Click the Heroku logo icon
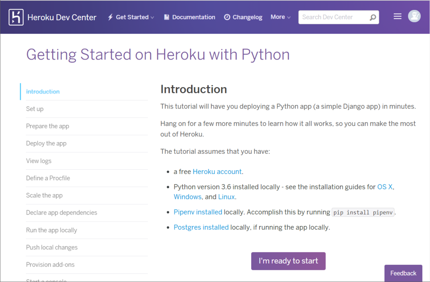This screenshot has height=282, width=430. 16,17
